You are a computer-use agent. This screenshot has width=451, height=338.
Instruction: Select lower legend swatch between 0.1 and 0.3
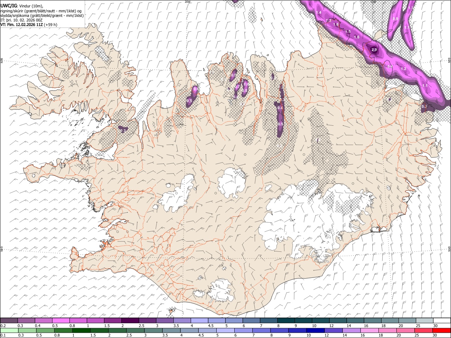[9, 330]
